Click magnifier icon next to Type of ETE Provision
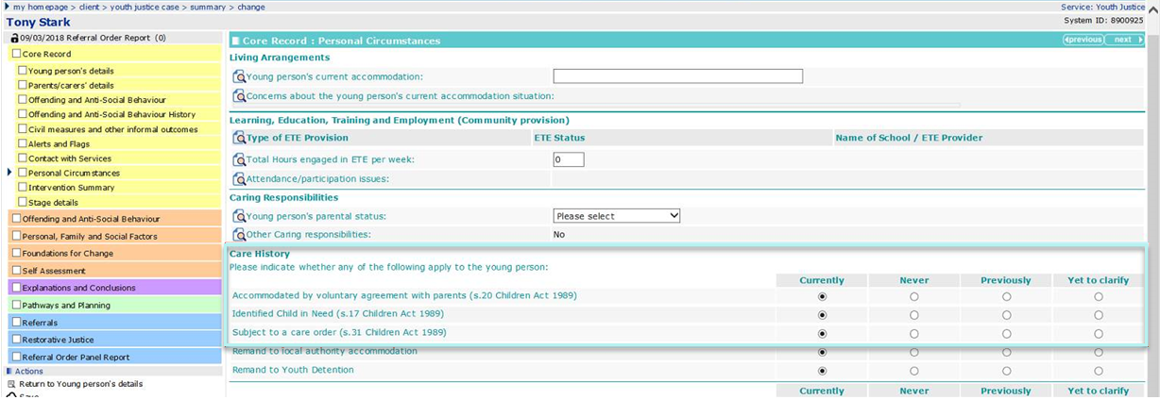Image resolution: width=1160 pixels, height=400 pixels. pos(239,139)
